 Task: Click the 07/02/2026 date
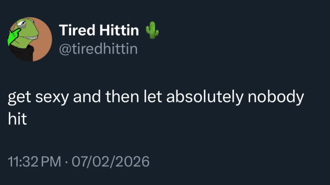click(110, 161)
